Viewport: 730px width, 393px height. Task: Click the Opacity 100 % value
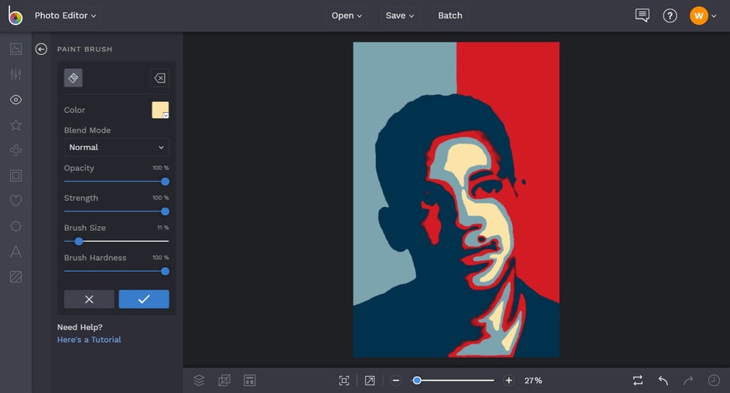[161, 168]
